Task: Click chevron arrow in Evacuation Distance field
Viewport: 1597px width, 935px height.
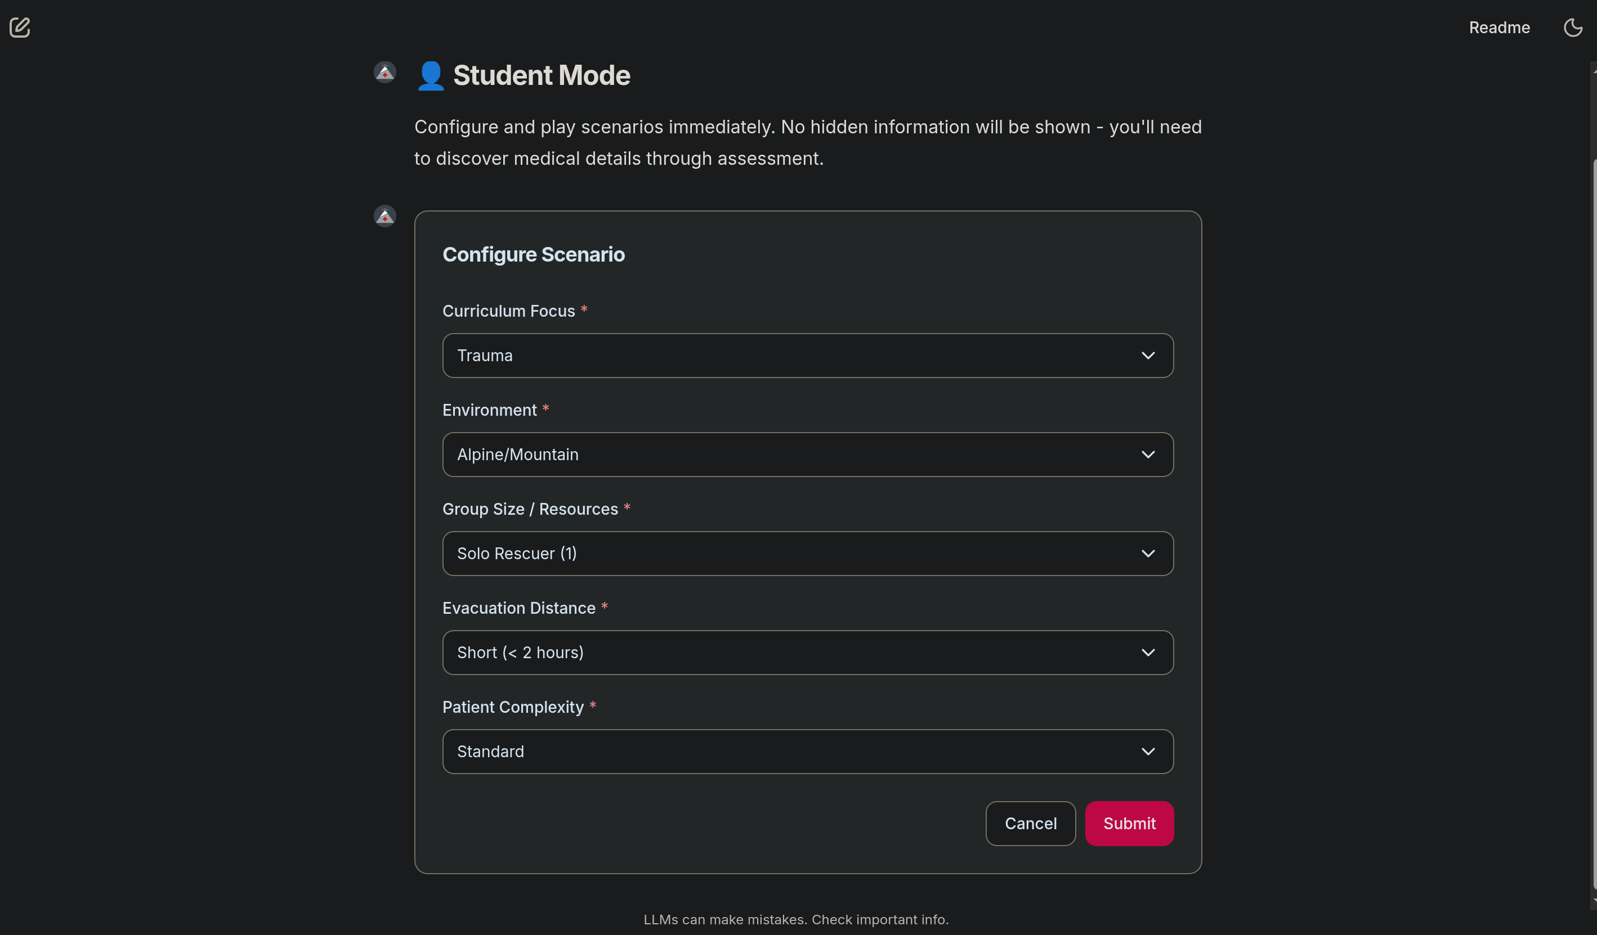Action: (x=1148, y=652)
